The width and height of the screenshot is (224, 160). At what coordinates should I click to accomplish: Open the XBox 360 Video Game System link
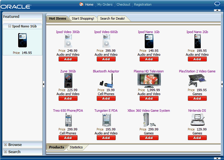point(149,111)
